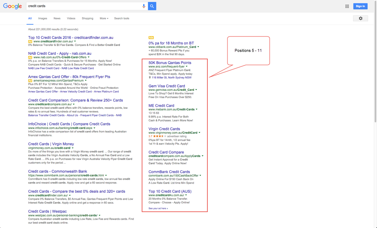Click the blue magnifier search button
Viewport: 377px width, 228px height.
coord(152,6)
